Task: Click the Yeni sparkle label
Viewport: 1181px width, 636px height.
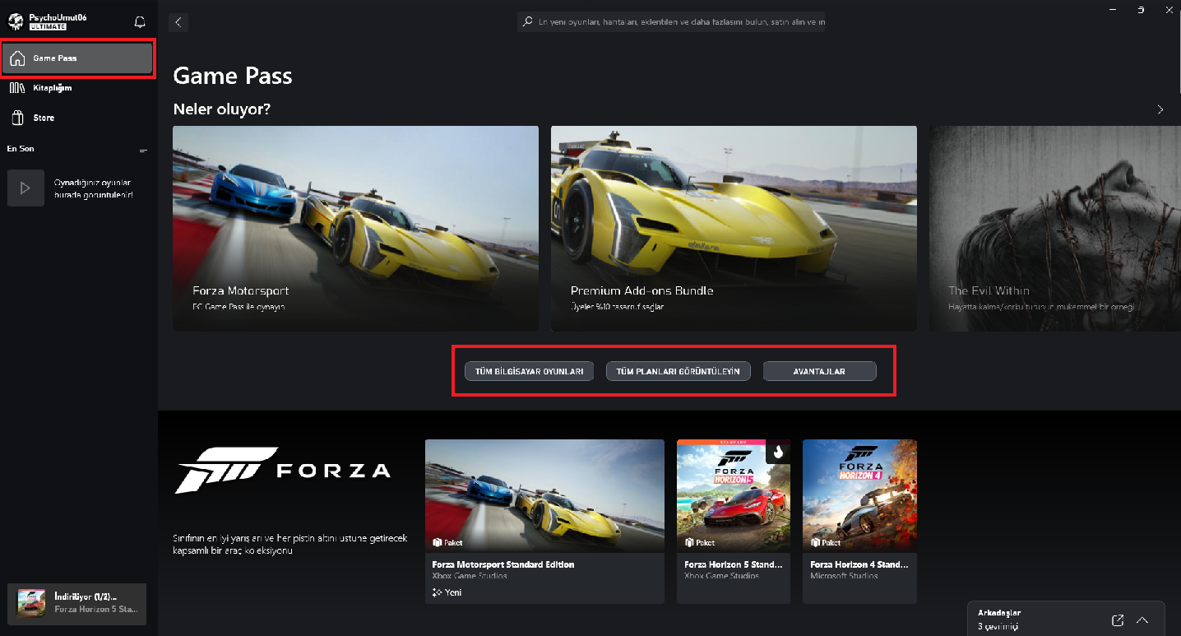Action: 447,592
